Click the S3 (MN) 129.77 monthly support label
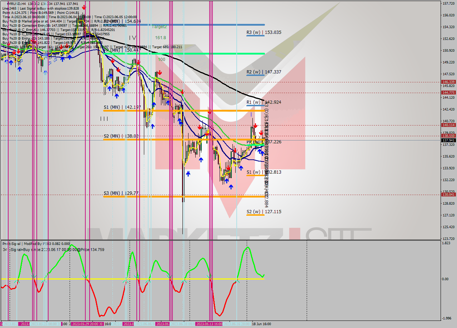Image resolution: width=457 pixels, height=328 pixels. [121, 193]
